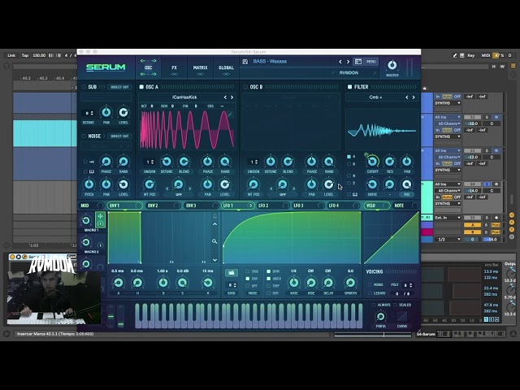Toggle the FILTER on/off box
This screenshot has width=520, height=390.
[349, 87]
